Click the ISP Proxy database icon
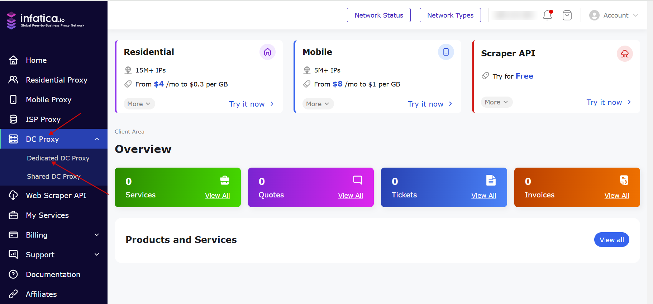 (13, 119)
